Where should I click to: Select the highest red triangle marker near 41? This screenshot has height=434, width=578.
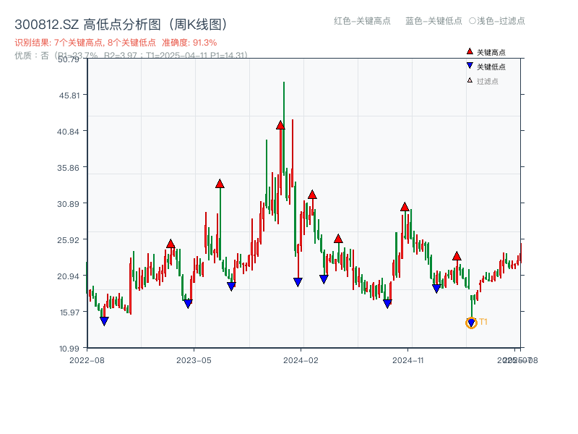(279, 124)
